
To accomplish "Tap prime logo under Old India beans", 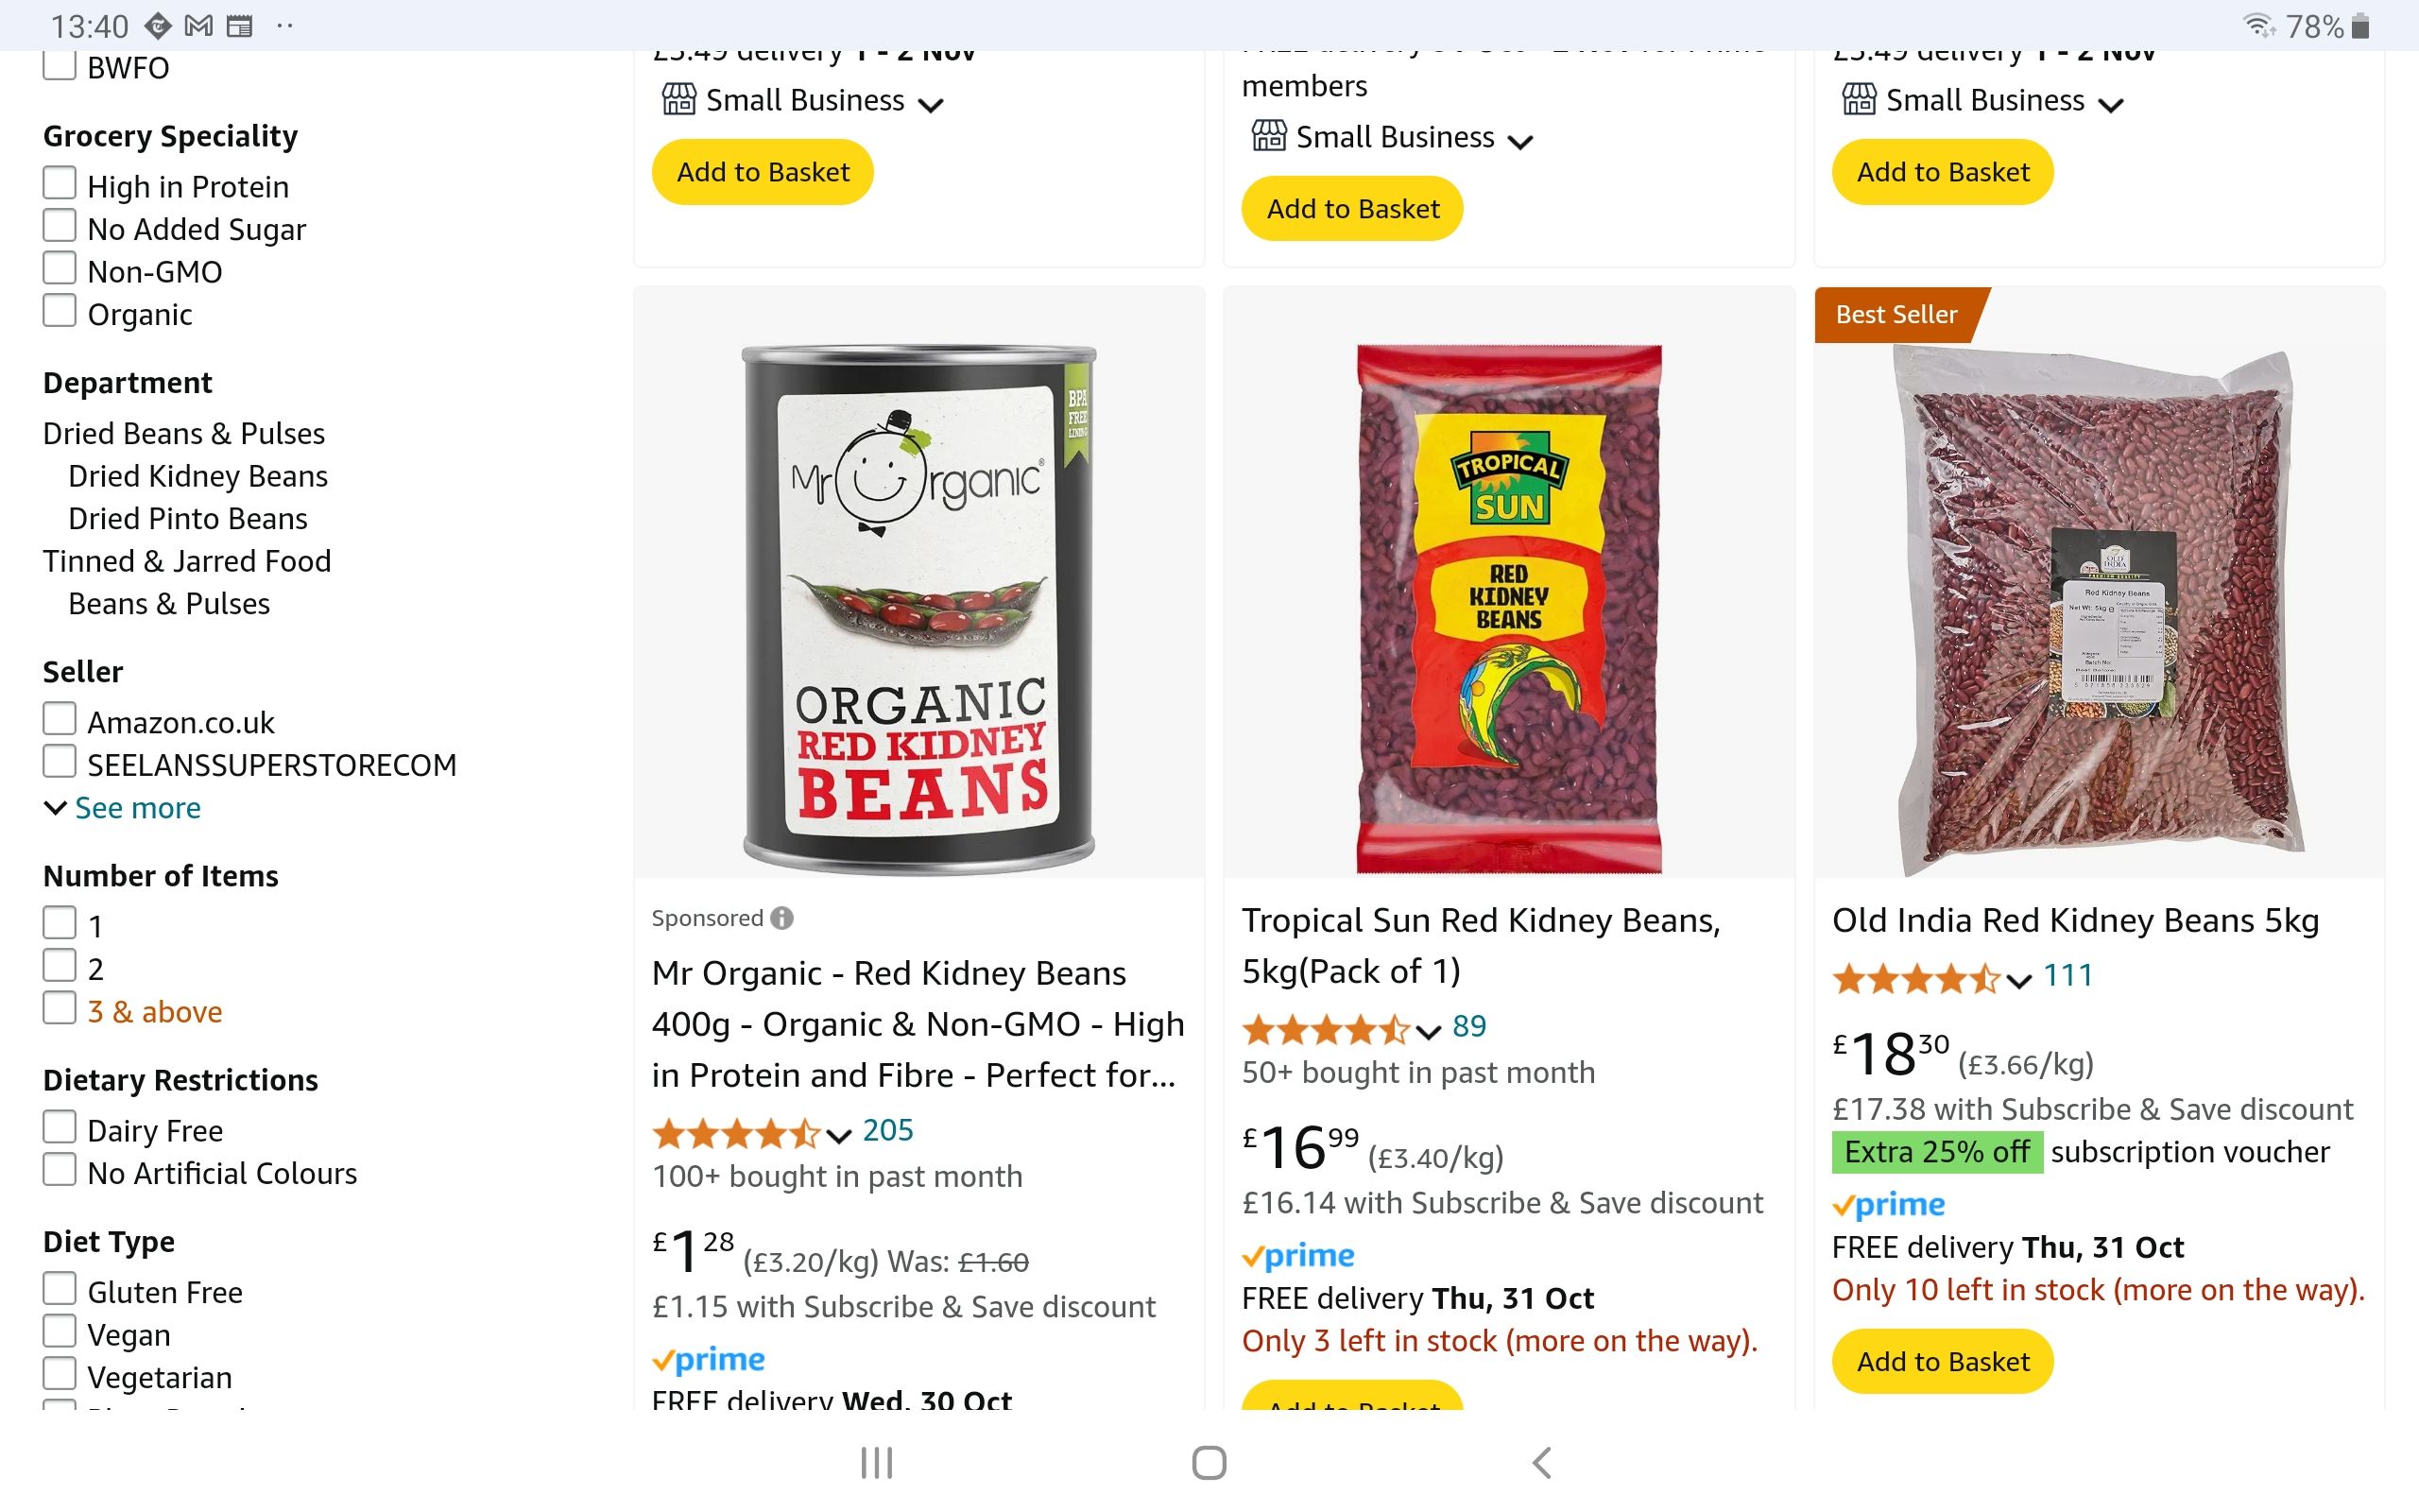I will click(x=1888, y=1205).
